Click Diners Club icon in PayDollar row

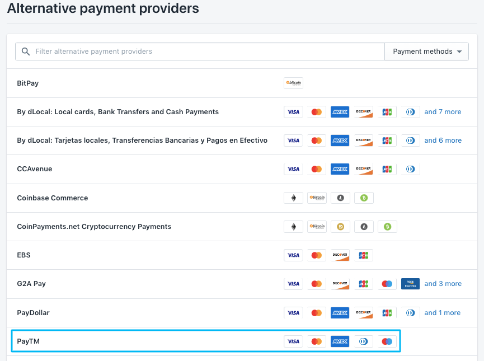click(x=410, y=313)
